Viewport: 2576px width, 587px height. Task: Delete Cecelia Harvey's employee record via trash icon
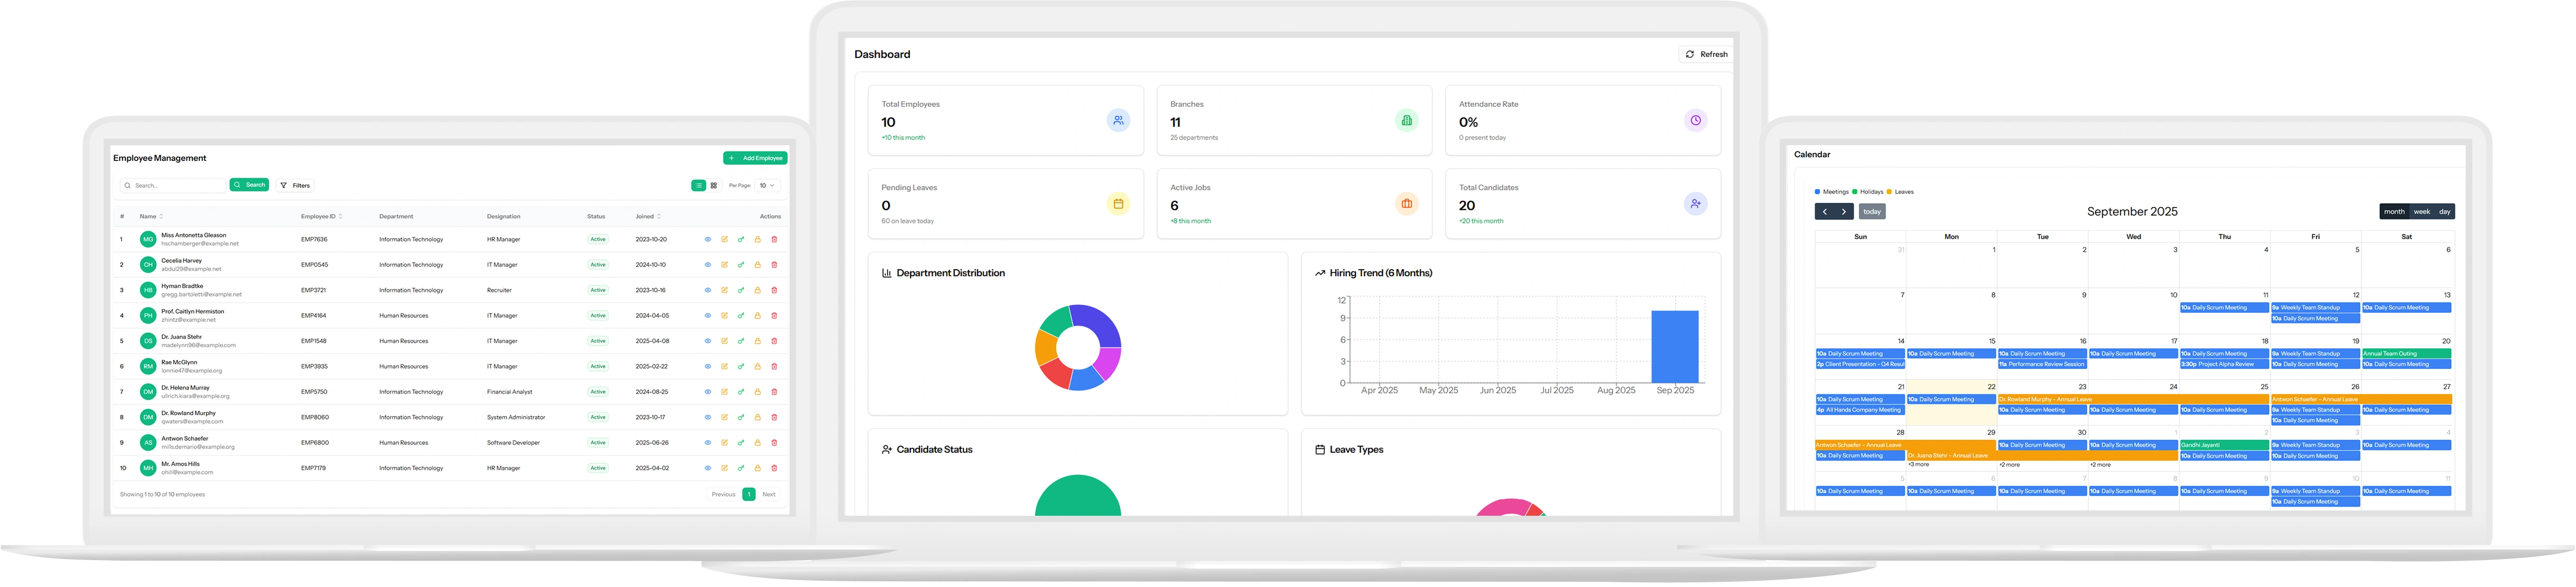tap(774, 264)
